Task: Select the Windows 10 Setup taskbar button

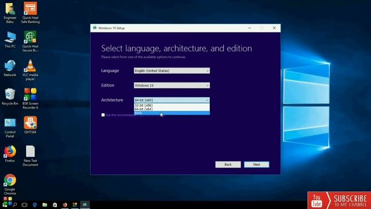Action: click(85, 205)
